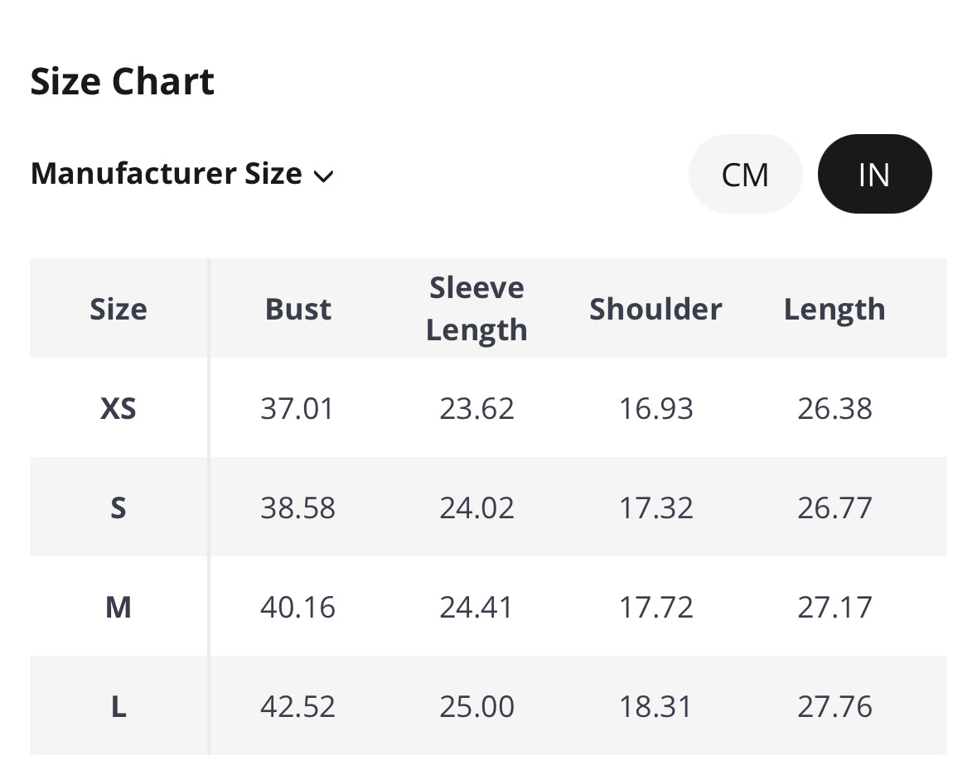Click the Size Chart heading

click(123, 81)
